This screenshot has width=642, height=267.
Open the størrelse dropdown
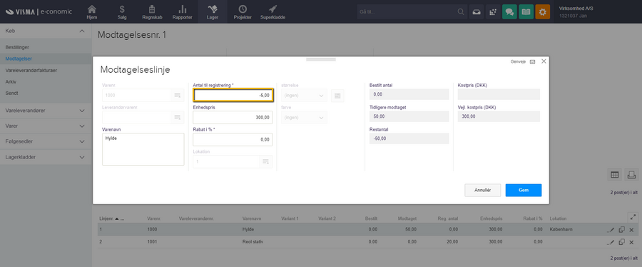[x=304, y=96]
